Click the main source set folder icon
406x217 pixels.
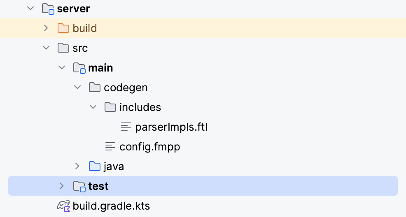(79, 68)
